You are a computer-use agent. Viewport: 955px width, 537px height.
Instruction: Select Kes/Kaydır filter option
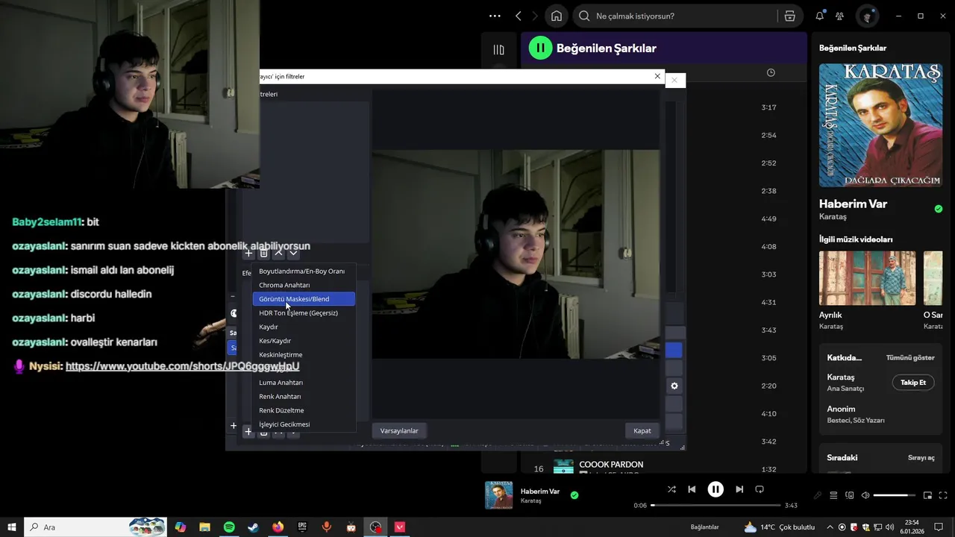(x=304, y=341)
